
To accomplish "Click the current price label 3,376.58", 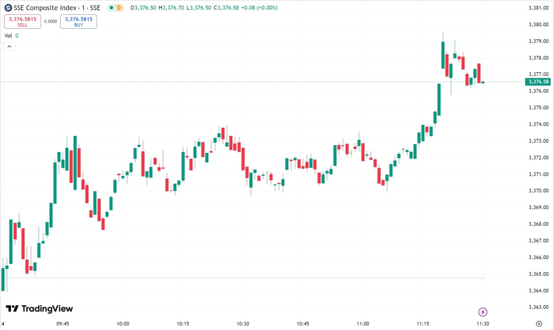I will (x=538, y=82).
